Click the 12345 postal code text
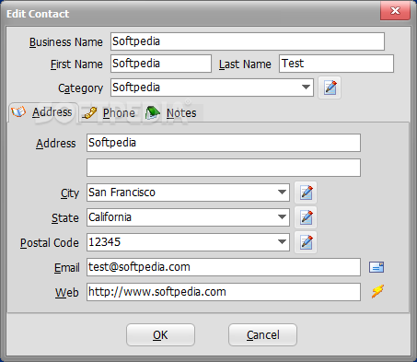 coord(104,242)
